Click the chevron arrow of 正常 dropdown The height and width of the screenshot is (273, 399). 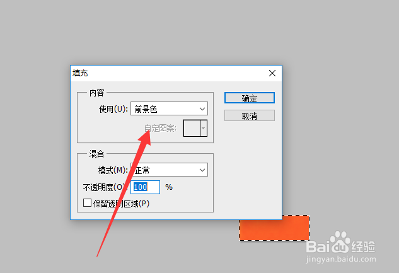(x=202, y=170)
